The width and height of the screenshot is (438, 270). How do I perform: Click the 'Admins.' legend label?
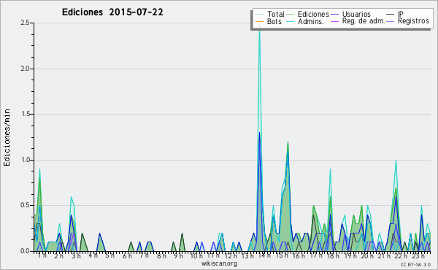pyautogui.click(x=311, y=21)
